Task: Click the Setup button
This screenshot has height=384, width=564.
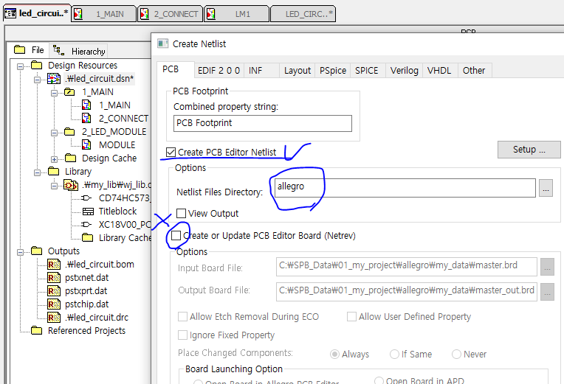Action: coord(529,150)
